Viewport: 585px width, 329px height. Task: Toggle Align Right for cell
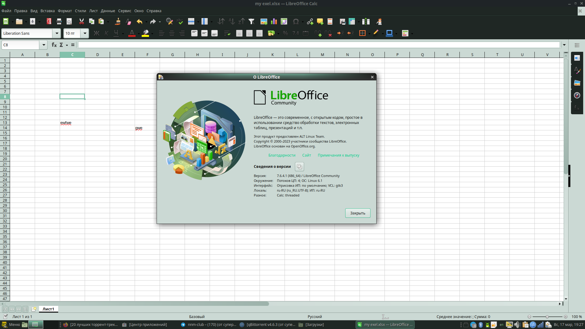(182, 33)
